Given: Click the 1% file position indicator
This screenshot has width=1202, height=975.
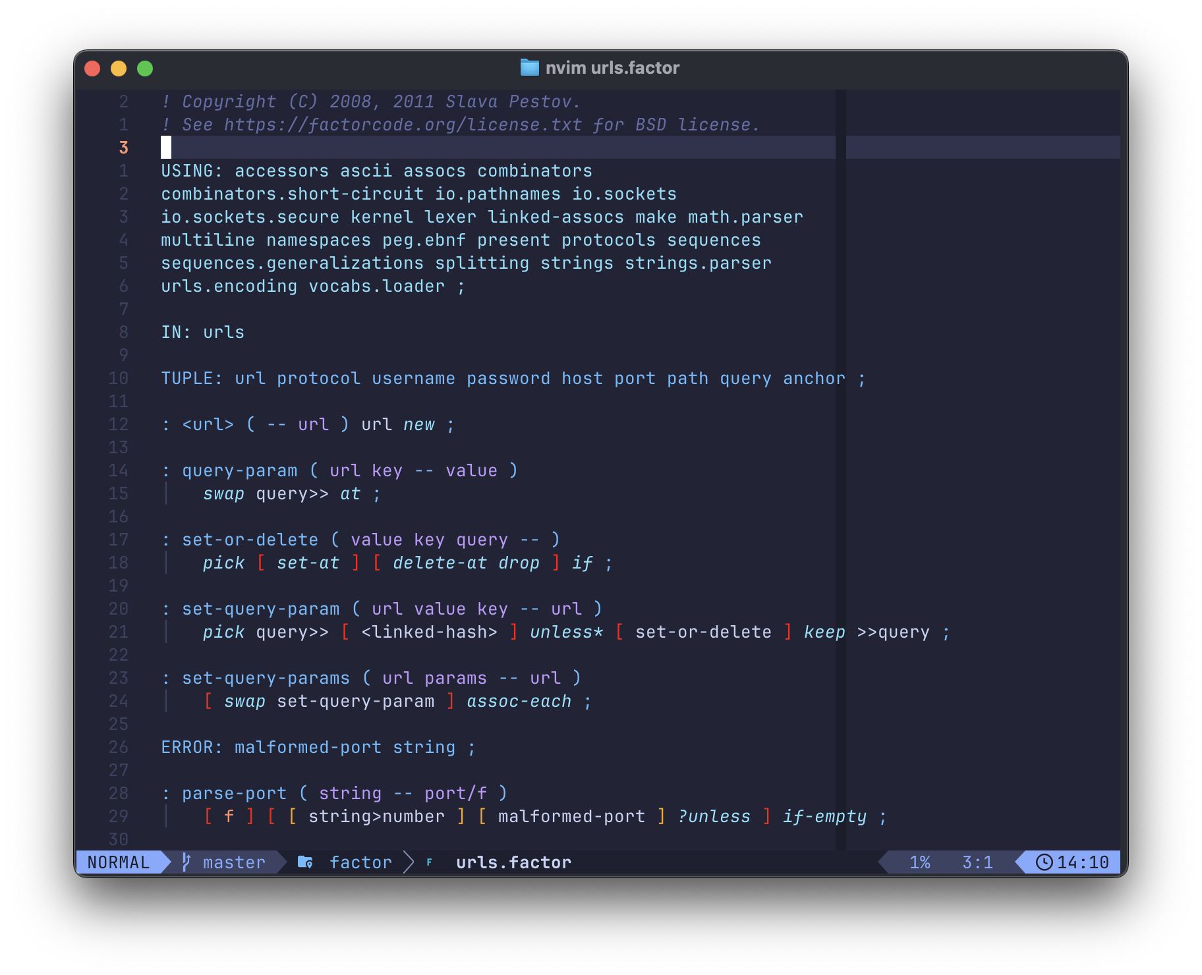Looking at the screenshot, I should coord(920,862).
